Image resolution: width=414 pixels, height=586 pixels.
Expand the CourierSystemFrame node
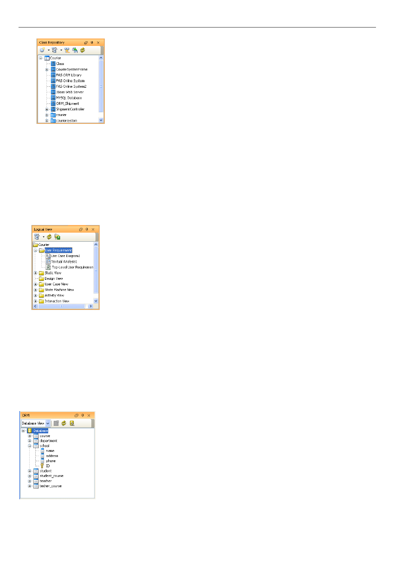click(47, 70)
